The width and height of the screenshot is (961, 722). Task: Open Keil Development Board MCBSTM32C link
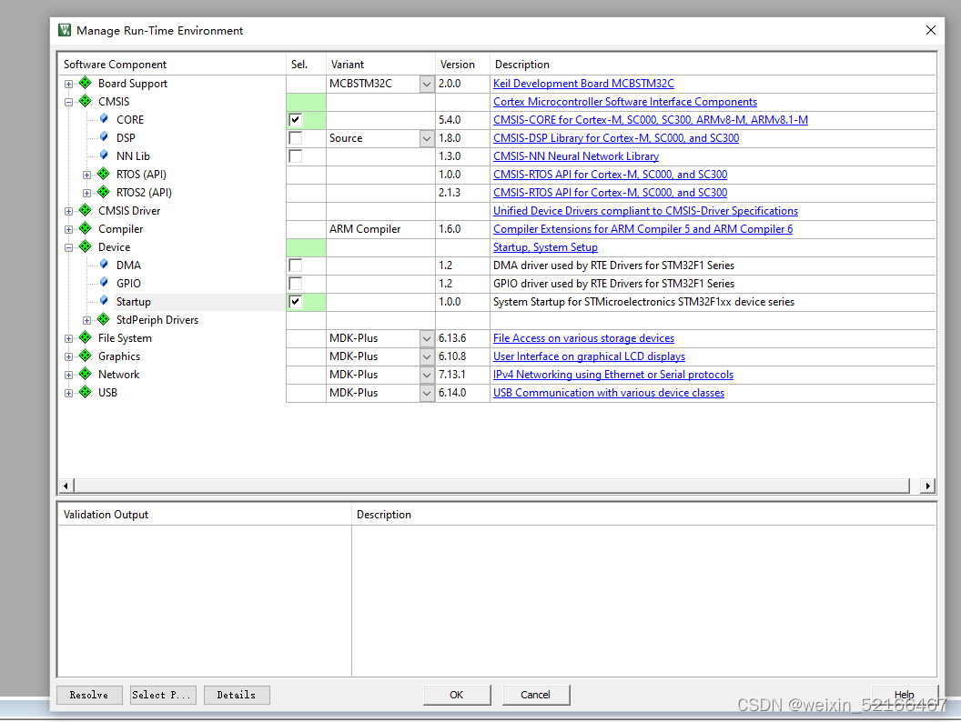pyautogui.click(x=583, y=84)
